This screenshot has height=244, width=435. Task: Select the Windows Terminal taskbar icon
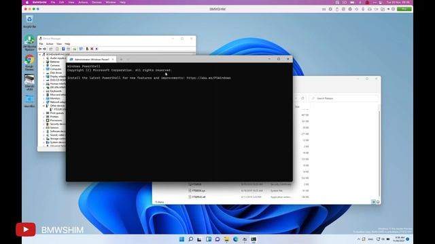254,239
